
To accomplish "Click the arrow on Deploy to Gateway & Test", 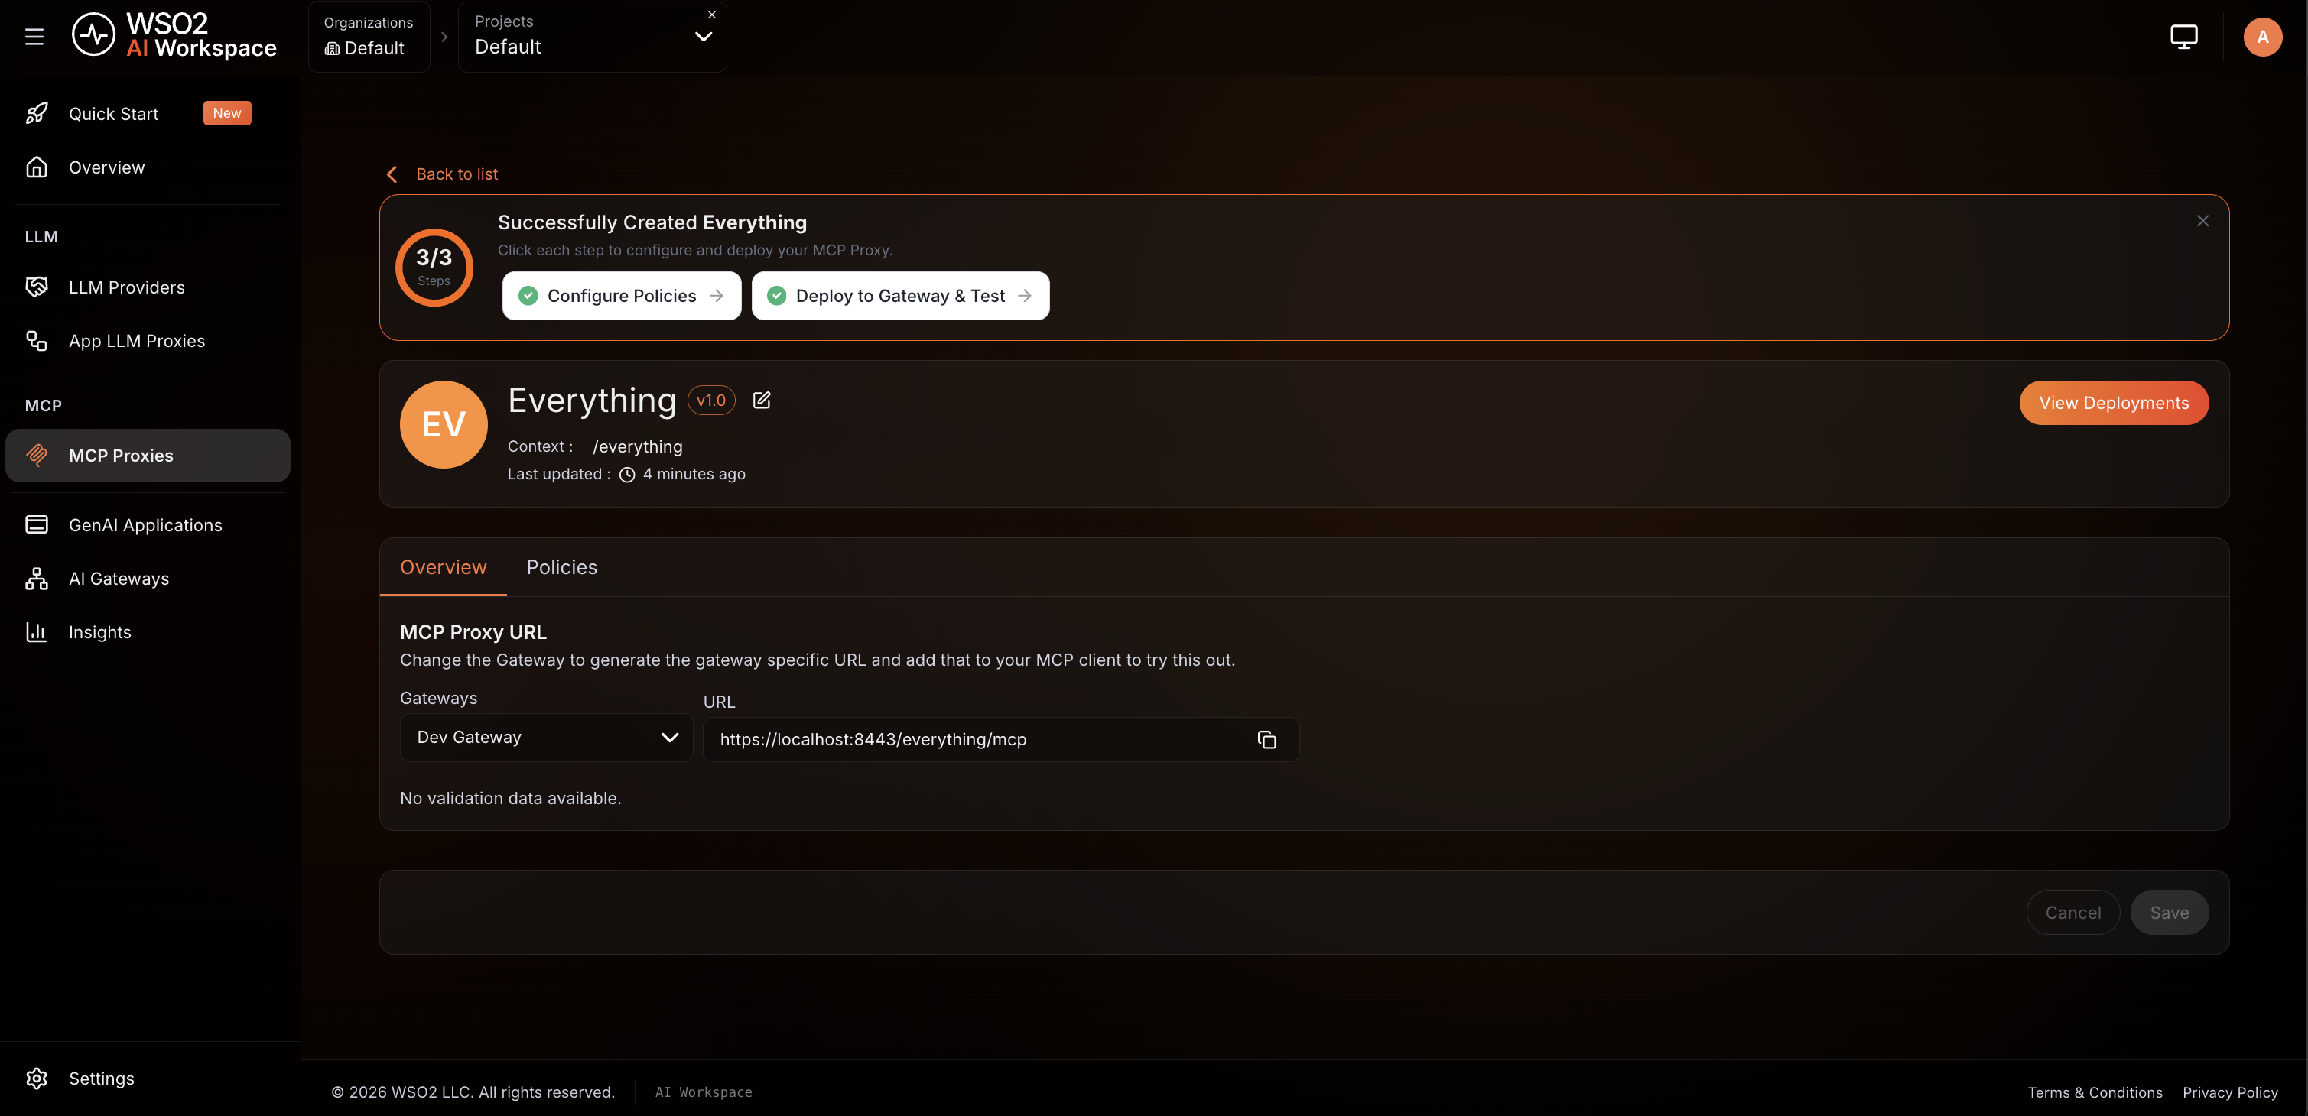I will [x=1025, y=296].
